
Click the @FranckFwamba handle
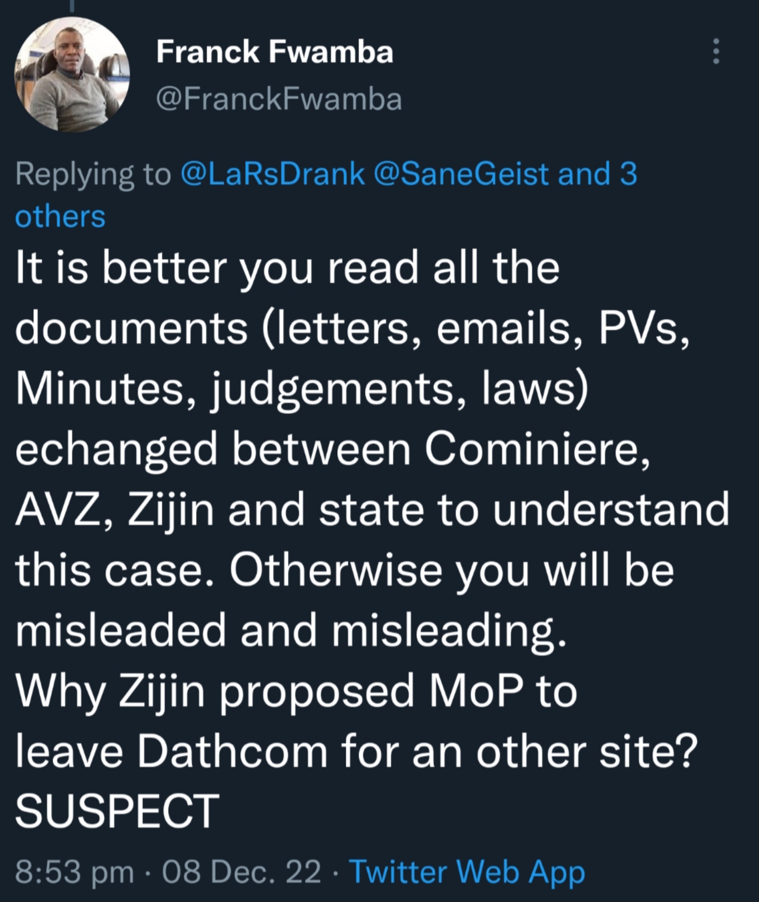point(279,99)
